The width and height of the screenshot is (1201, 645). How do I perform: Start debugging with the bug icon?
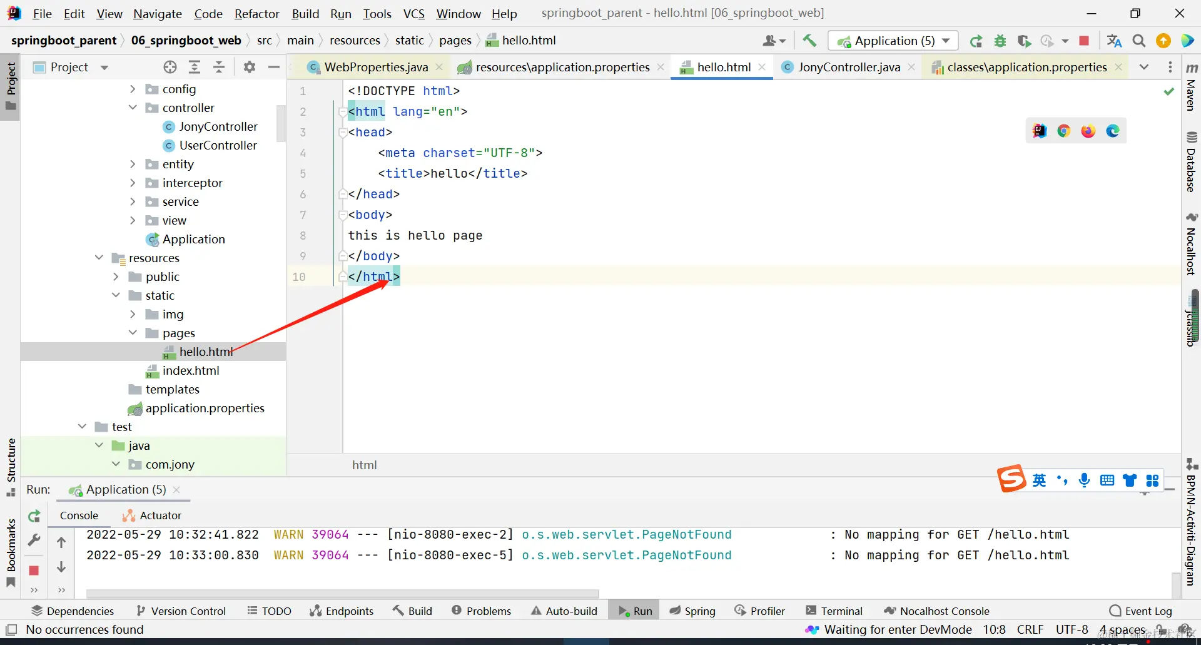pyautogui.click(x=1000, y=41)
